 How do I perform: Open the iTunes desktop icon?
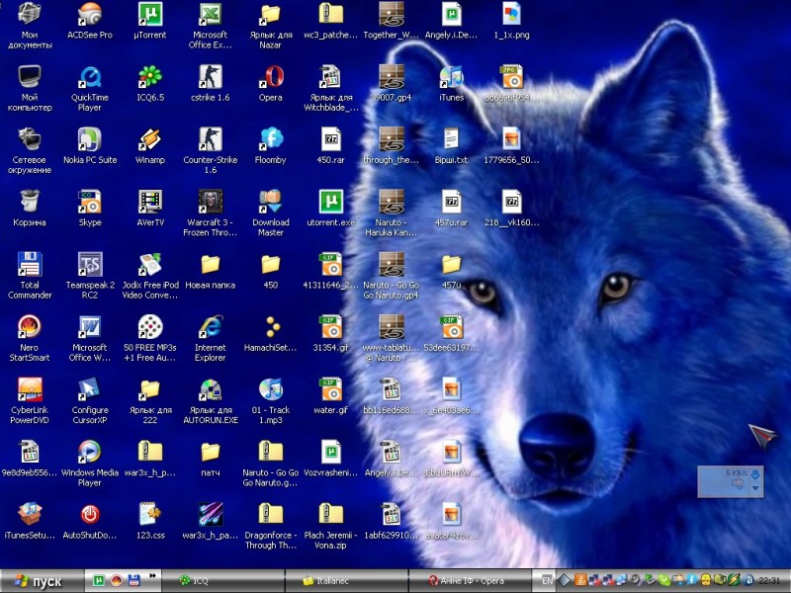451,77
